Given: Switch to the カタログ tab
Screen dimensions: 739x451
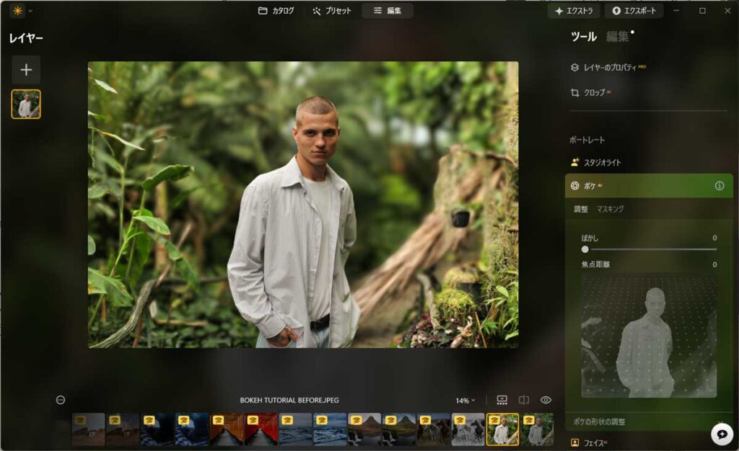Looking at the screenshot, I should [276, 10].
